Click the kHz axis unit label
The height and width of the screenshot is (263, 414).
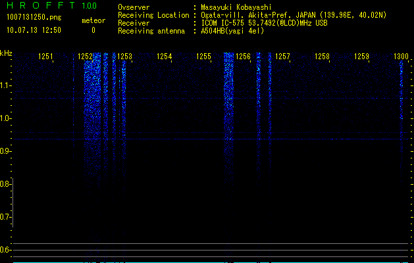point(6,53)
